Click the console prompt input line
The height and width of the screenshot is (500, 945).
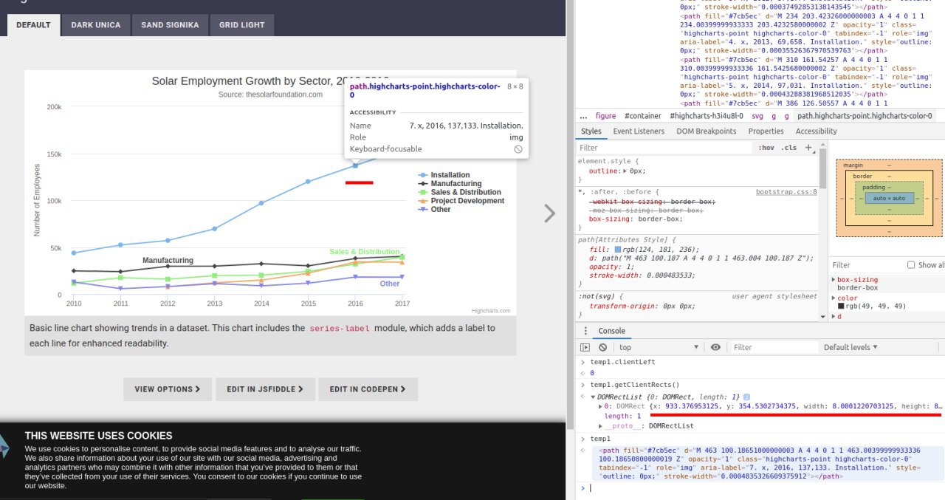click(x=764, y=487)
